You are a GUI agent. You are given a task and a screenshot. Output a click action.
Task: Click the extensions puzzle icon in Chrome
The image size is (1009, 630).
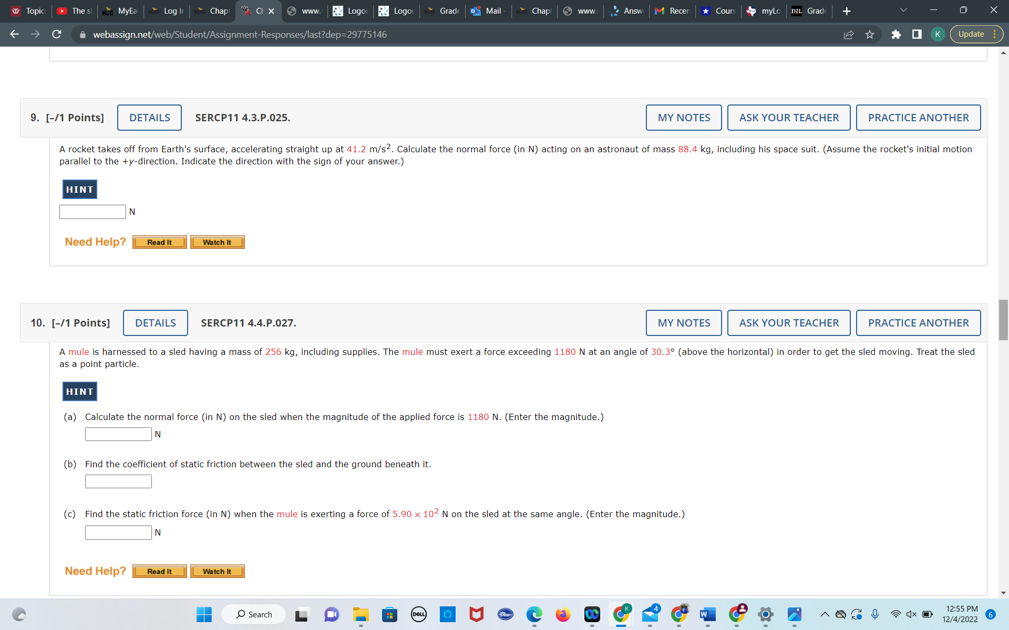[896, 34]
